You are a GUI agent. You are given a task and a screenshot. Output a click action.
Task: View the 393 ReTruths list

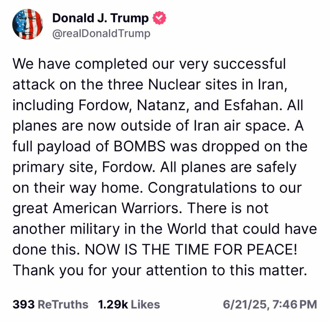tap(50, 304)
